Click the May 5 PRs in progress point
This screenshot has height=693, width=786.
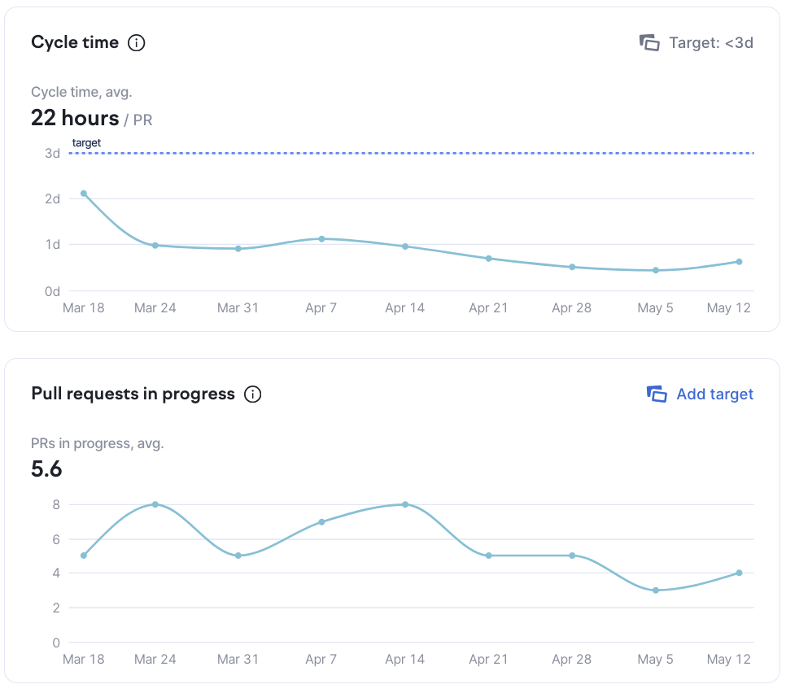click(x=655, y=591)
